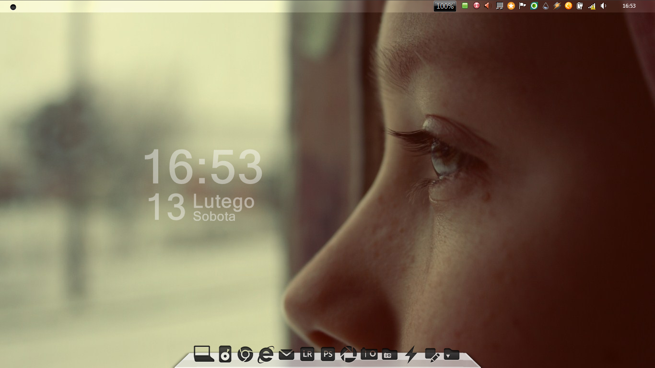655x368 pixels.
Task: Click the Winamp lightning tray icon
Action: point(557,6)
